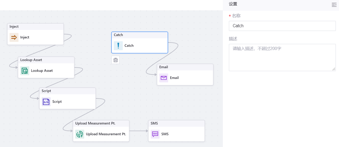
Task: Select the Email node title bar
Action: pos(185,67)
